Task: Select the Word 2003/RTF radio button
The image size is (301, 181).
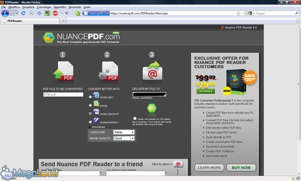Action: (90, 113)
